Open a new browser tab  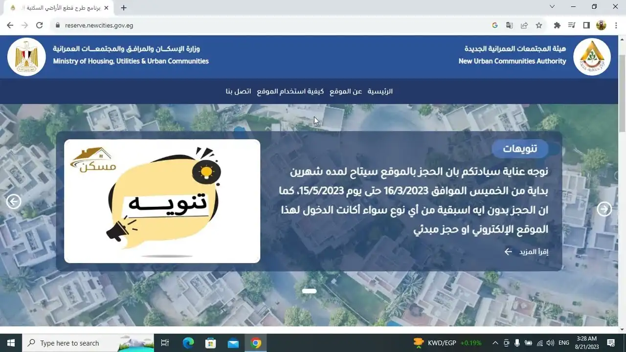[x=124, y=8]
